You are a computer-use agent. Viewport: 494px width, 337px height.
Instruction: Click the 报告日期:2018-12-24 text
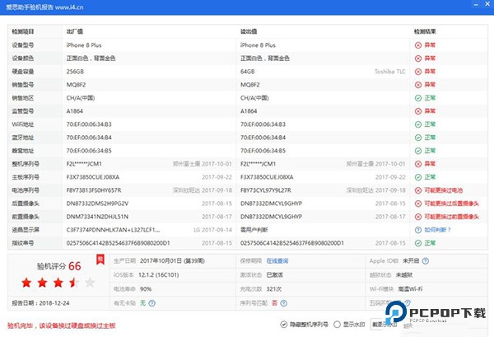[40, 303]
